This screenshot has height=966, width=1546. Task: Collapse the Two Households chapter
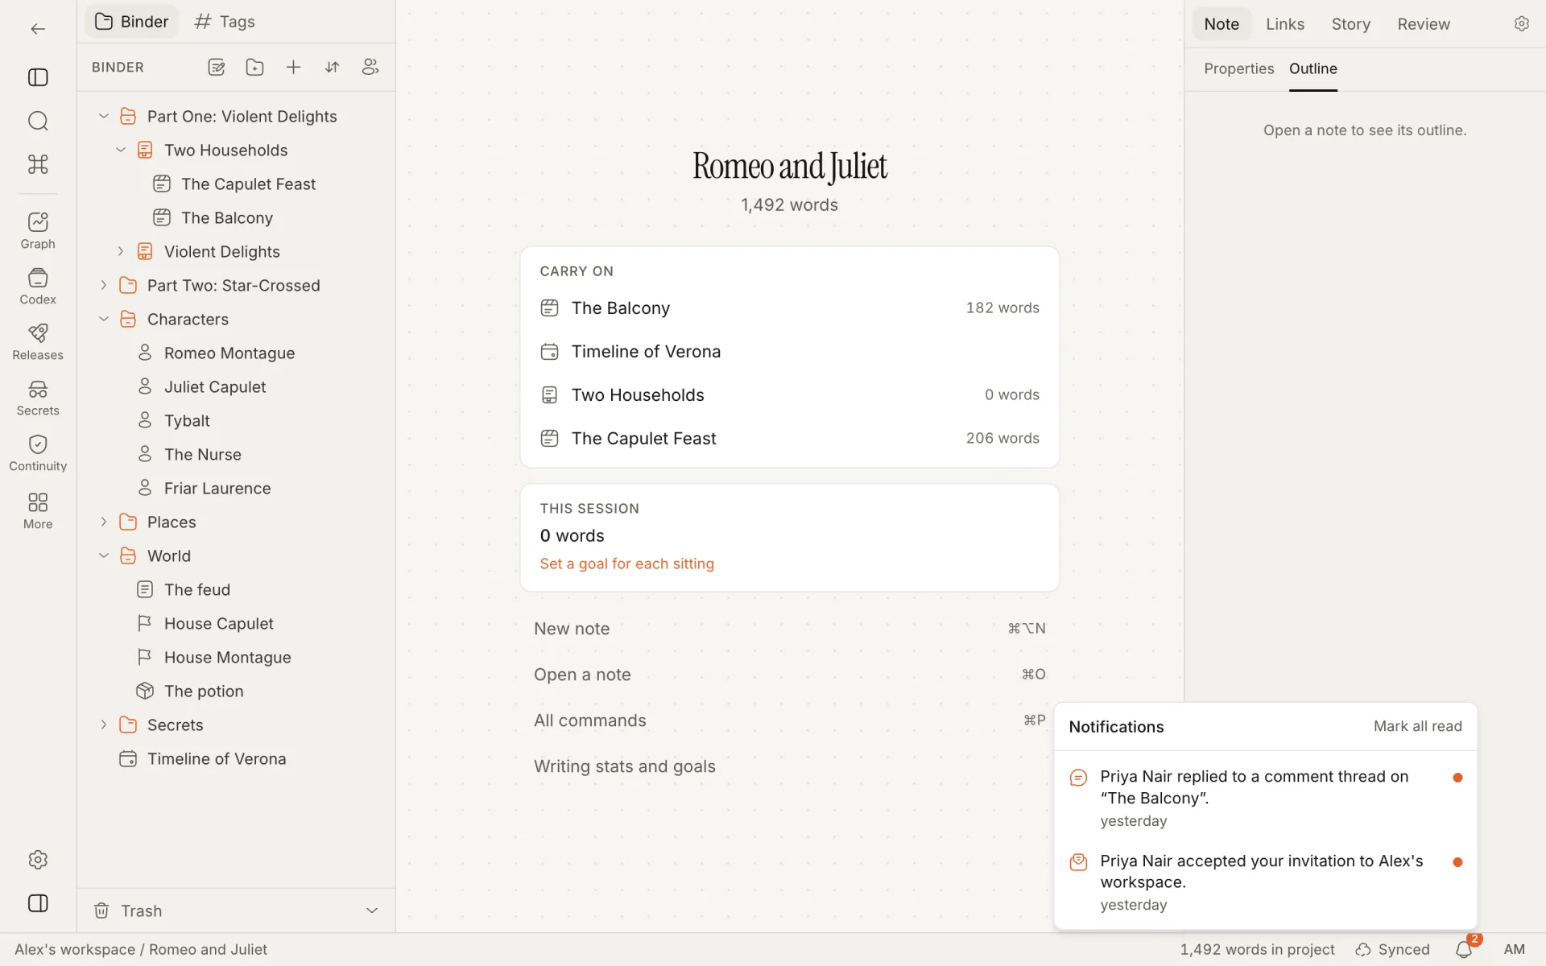coord(121,150)
